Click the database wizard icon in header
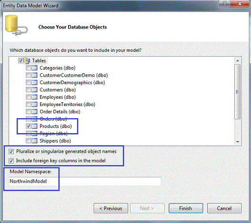Screen dimensions: 251x223 pyautogui.click(x=16, y=25)
